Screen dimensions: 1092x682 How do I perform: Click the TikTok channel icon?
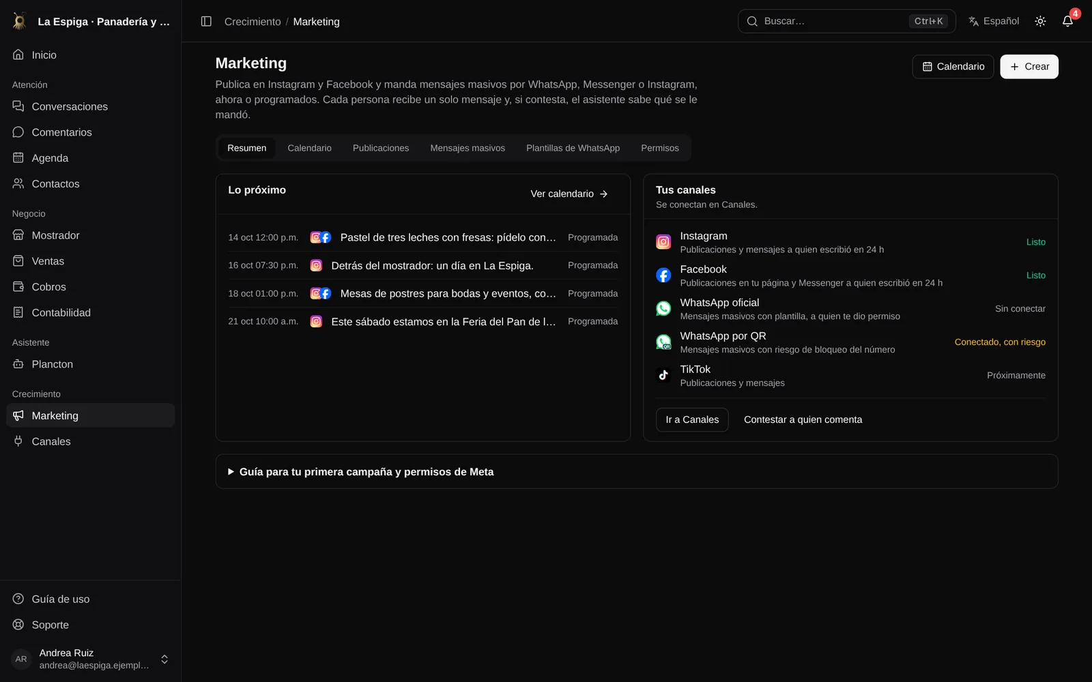tap(663, 376)
